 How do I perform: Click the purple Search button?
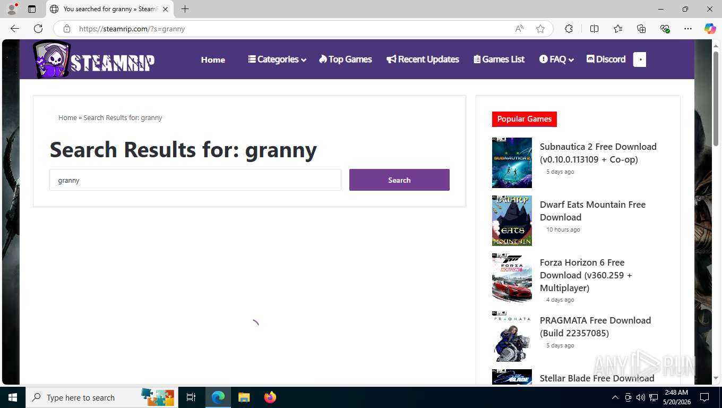point(399,180)
